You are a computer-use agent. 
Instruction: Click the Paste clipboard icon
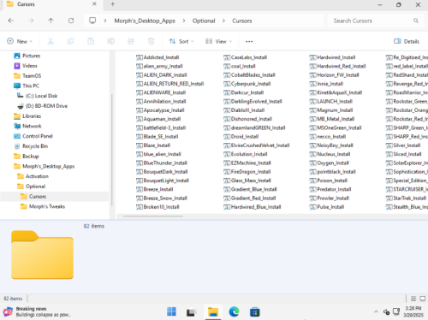(91, 41)
